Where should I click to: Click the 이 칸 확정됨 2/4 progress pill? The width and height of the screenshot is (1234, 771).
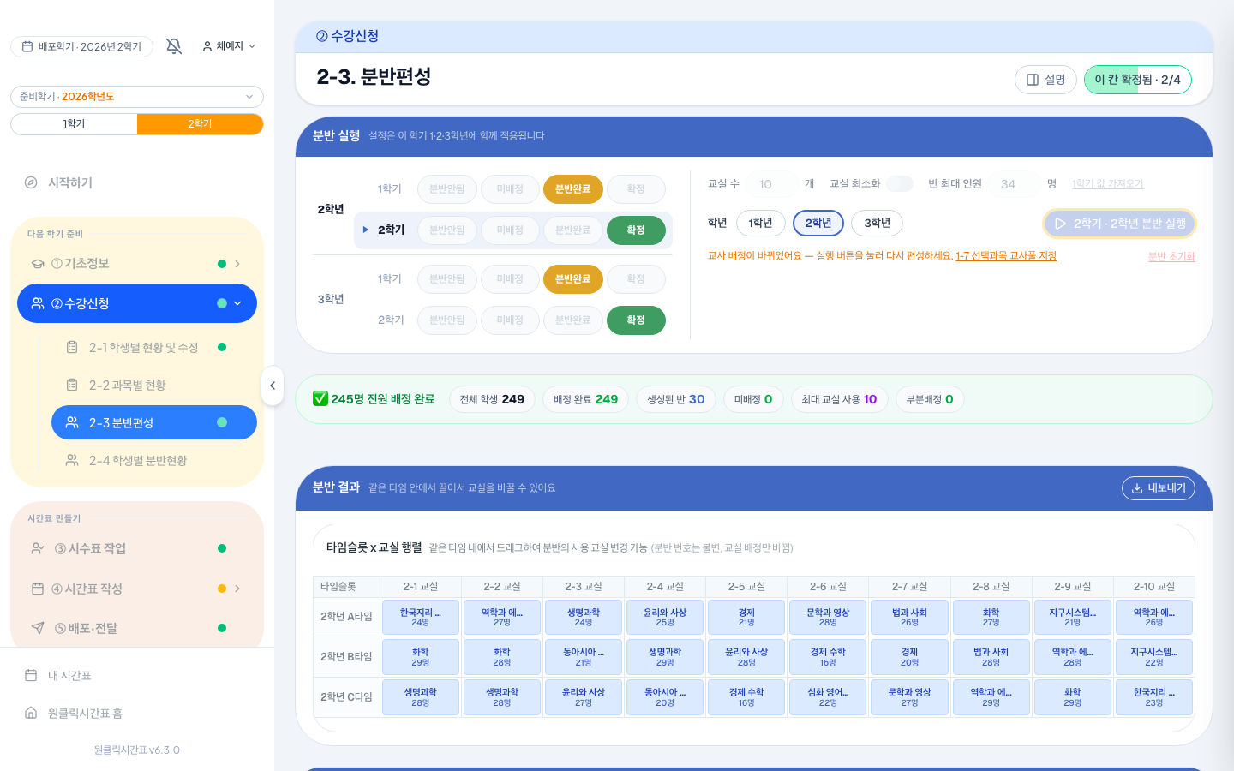[x=1138, y=80]
